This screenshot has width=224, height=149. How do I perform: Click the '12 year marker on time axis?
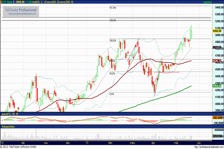(2, 143)
